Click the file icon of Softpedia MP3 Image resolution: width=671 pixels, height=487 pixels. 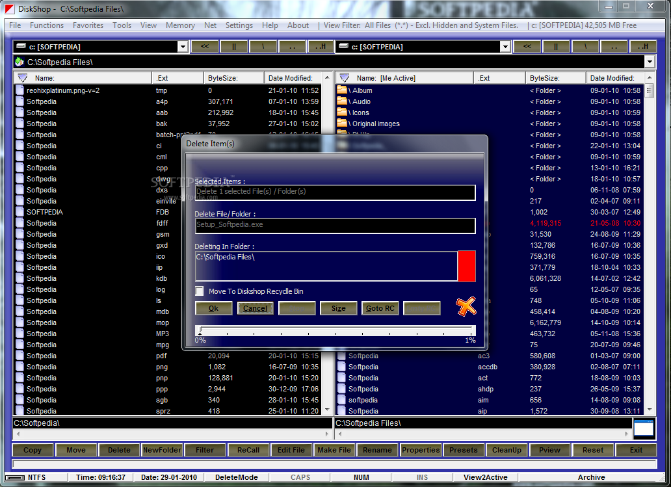click(20, 334)
